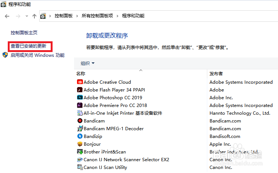Open 启用或关闭 Windows 功能 link
The width and height of the screenshot is (278, 173).
(37, 55)
